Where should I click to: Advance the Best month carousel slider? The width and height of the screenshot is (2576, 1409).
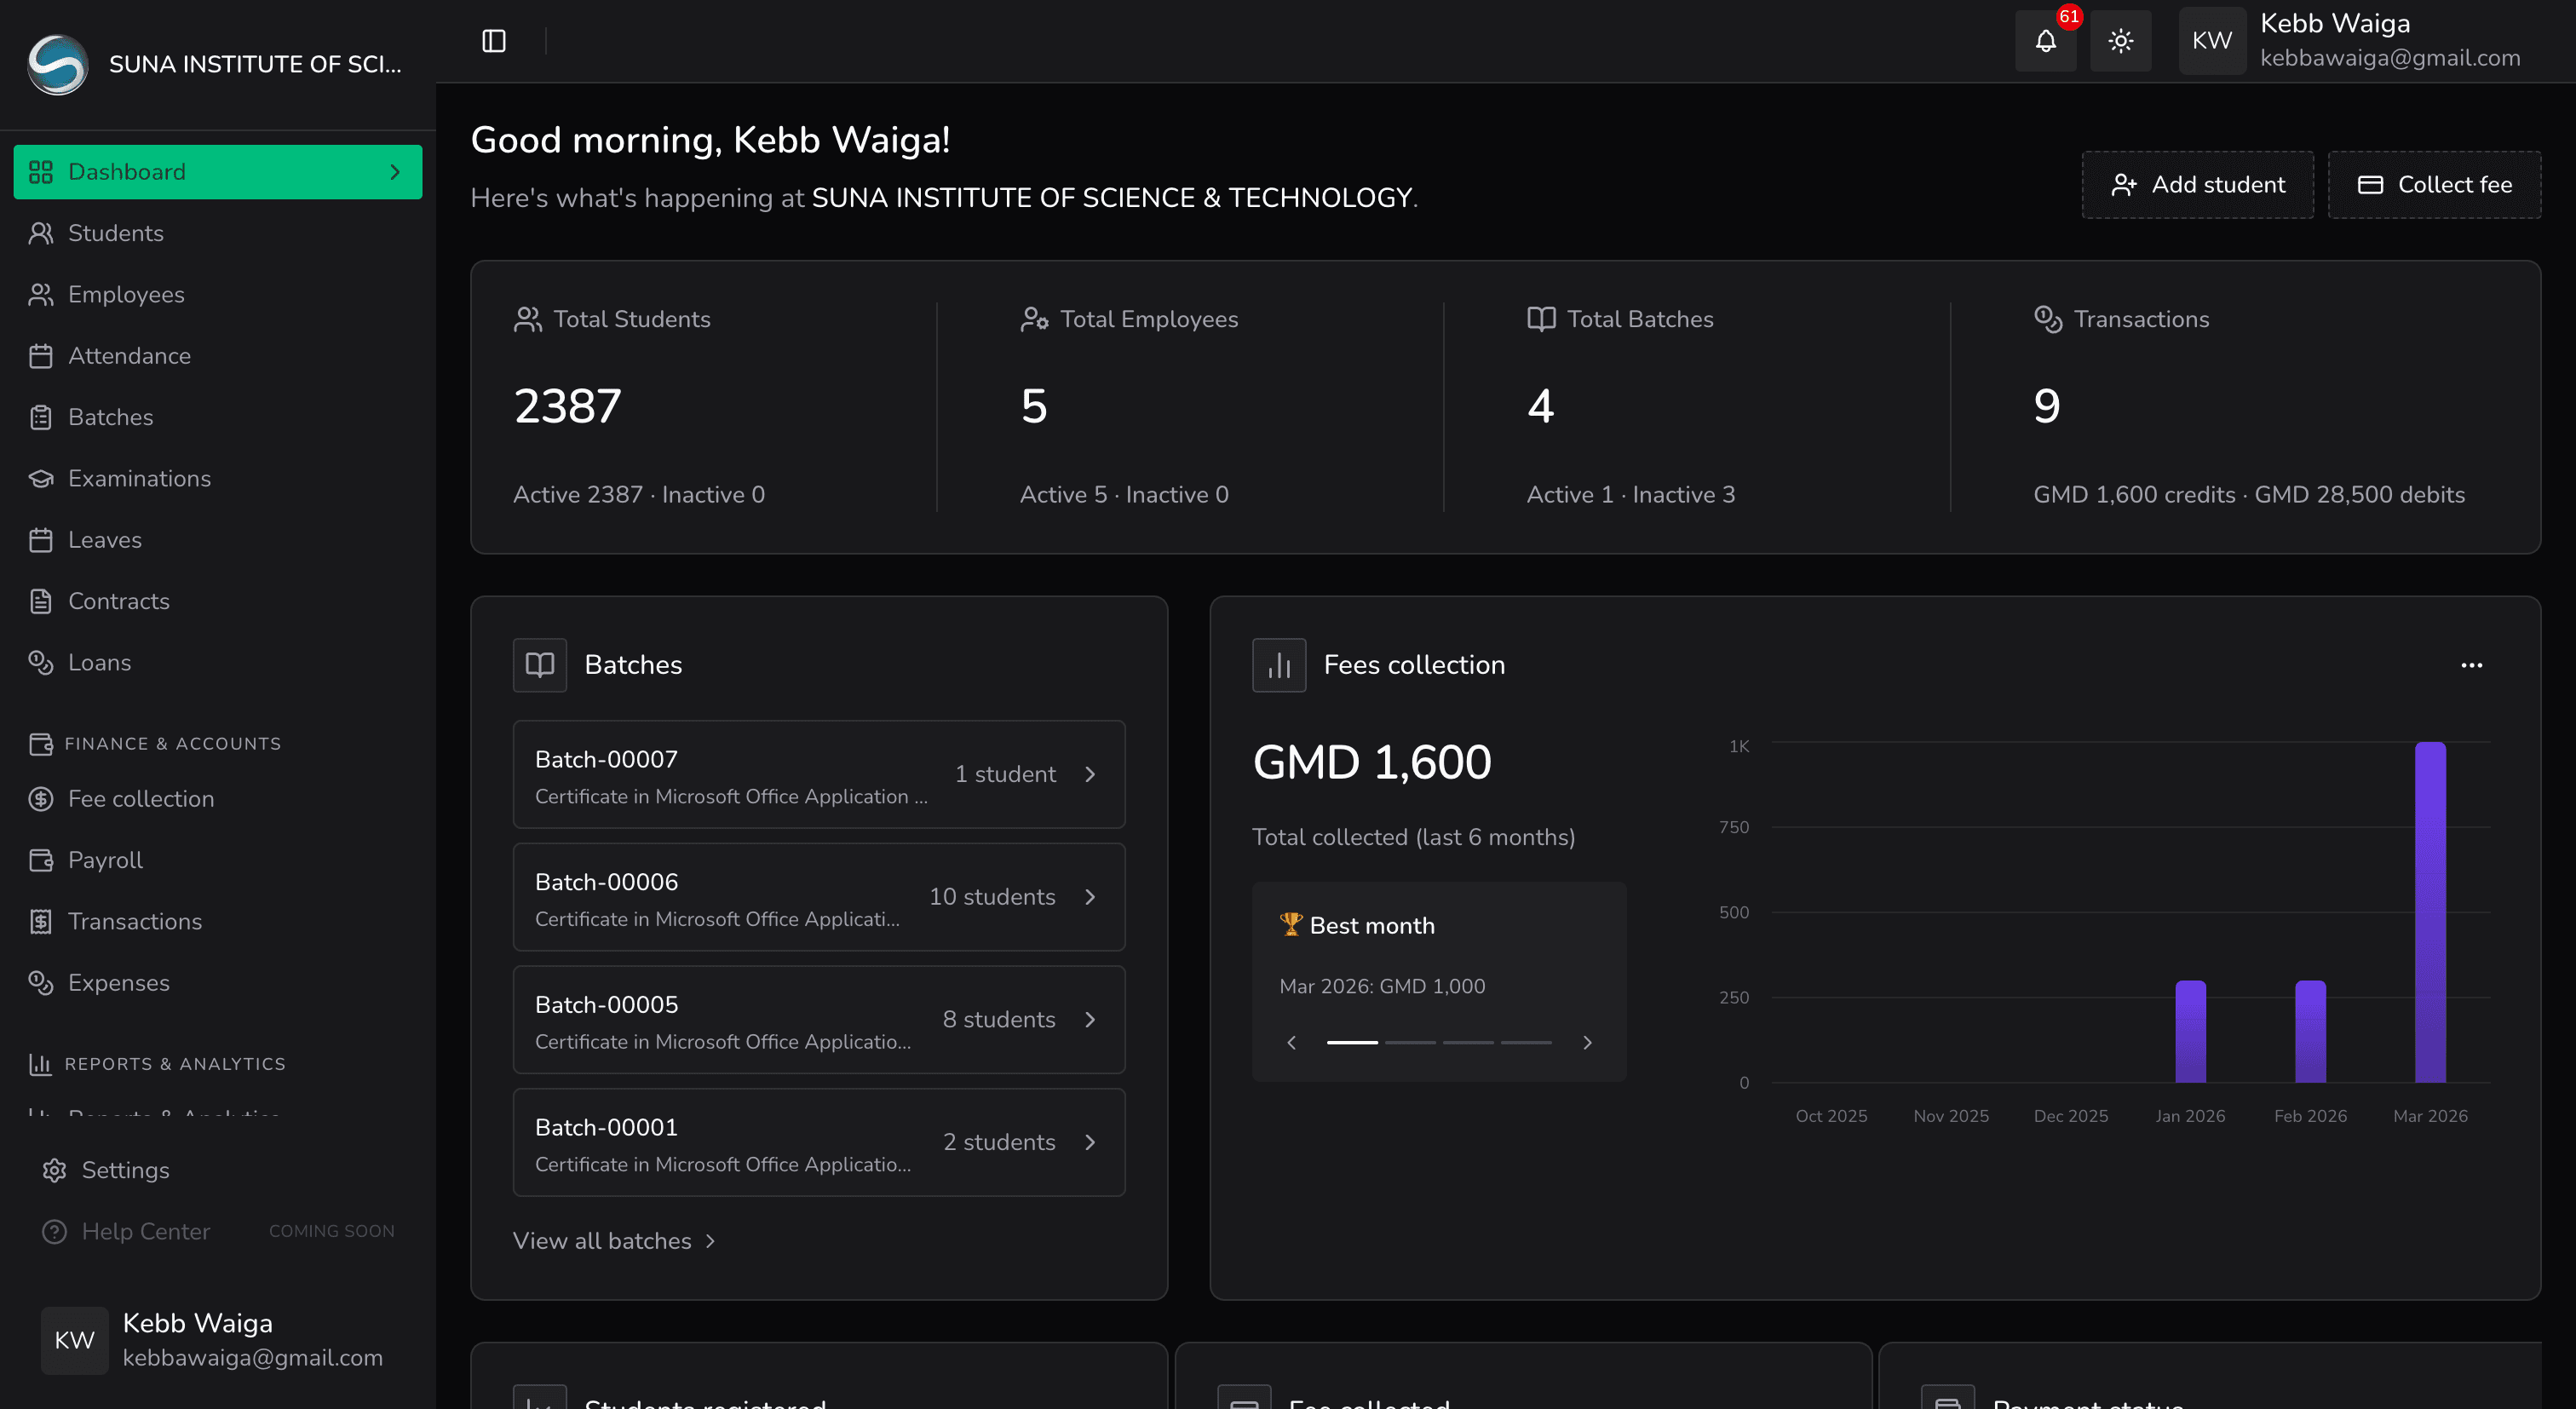(1587, 1042)
